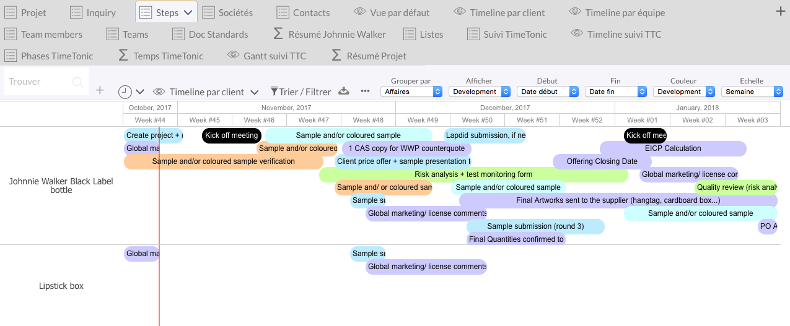Select the Lapdid submission bar

coord(485,135)
